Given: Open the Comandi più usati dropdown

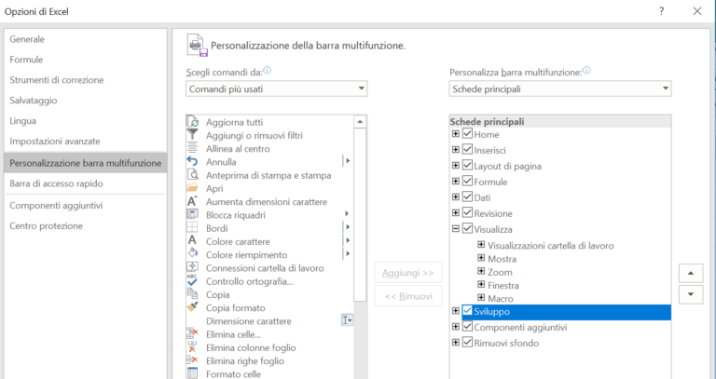Looking at the screenshot, I should [x=276, y=88].
